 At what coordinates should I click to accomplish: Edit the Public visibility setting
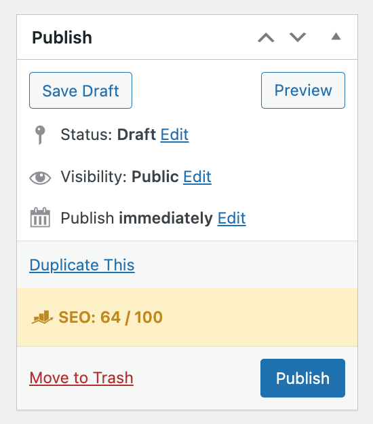pos(197,177)
